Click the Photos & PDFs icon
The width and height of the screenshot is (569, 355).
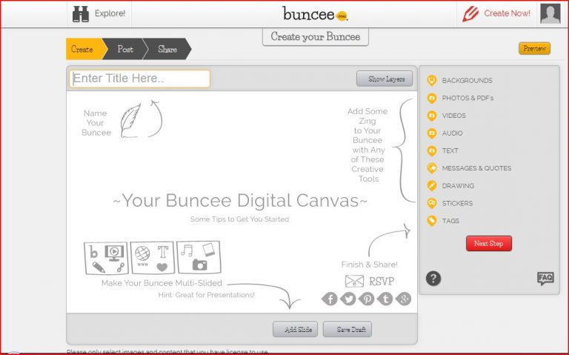point(431,98)
